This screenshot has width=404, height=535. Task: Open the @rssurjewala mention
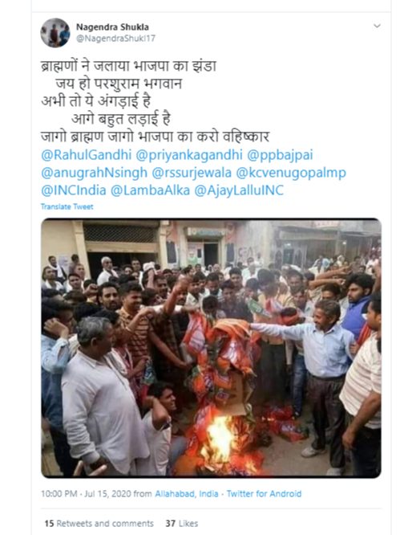pyautogui.click(x=192, y=173)
